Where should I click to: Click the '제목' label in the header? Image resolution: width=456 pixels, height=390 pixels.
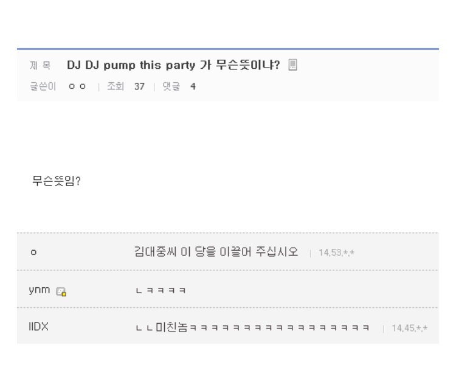coord(40,65)
